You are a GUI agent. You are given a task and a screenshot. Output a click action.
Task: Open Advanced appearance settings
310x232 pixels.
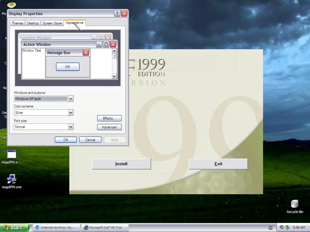[109, 127]
